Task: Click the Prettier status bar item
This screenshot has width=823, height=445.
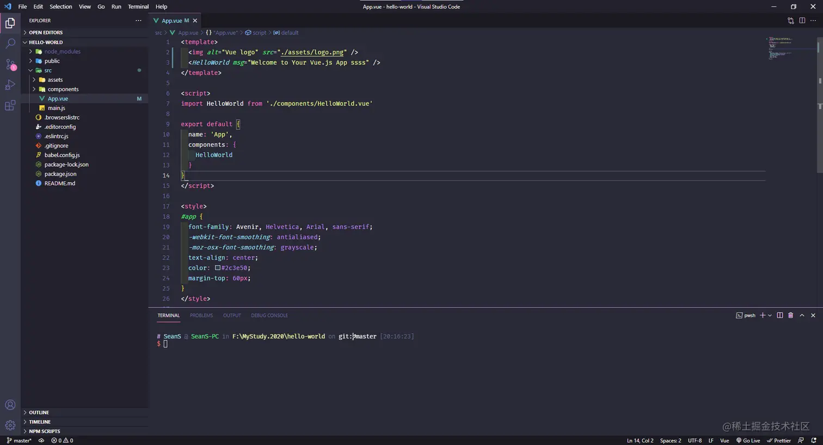Action: [779, 441]
